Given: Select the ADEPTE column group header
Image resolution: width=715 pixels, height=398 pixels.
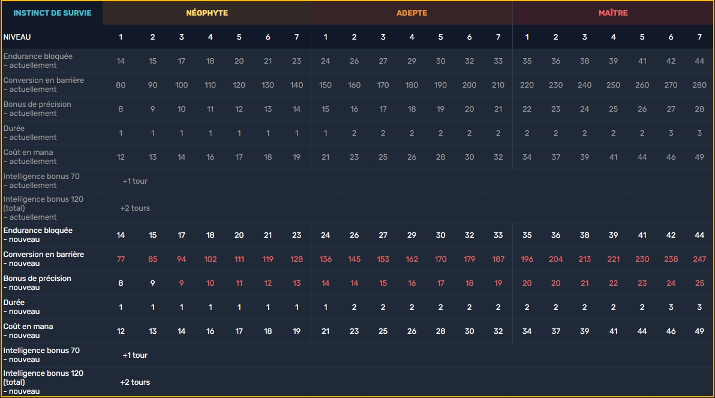Looking at the screenshot, I should click(x=411, y=13).
